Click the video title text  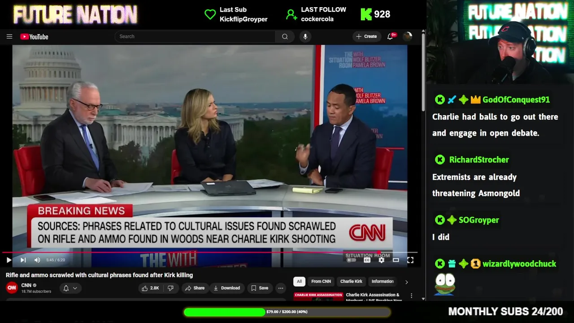point(99,275)
